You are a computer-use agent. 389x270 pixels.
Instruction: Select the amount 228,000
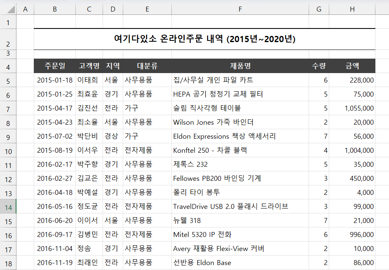[x=352, y=80]
